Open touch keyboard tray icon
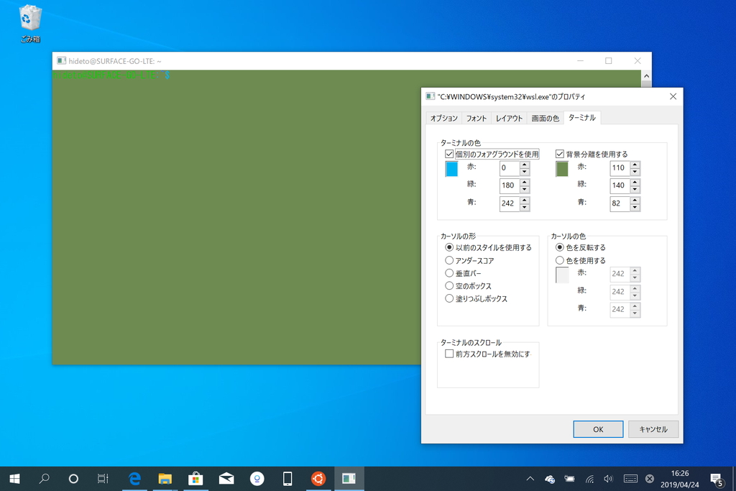This screenshot has width=736, height=491. pos(630,479)
